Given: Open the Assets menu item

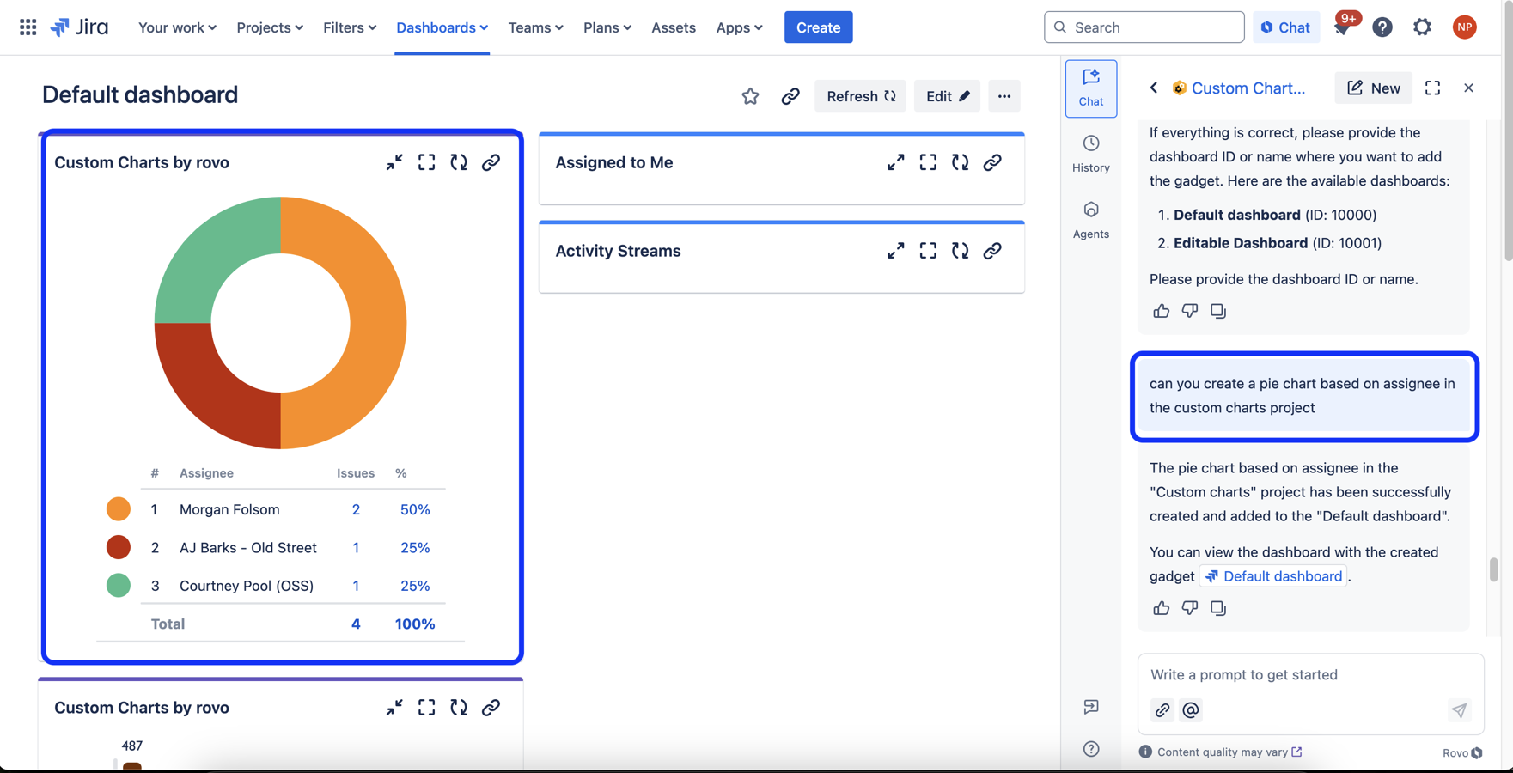Looking at the screenshot, I should click(x=674, y=27).
